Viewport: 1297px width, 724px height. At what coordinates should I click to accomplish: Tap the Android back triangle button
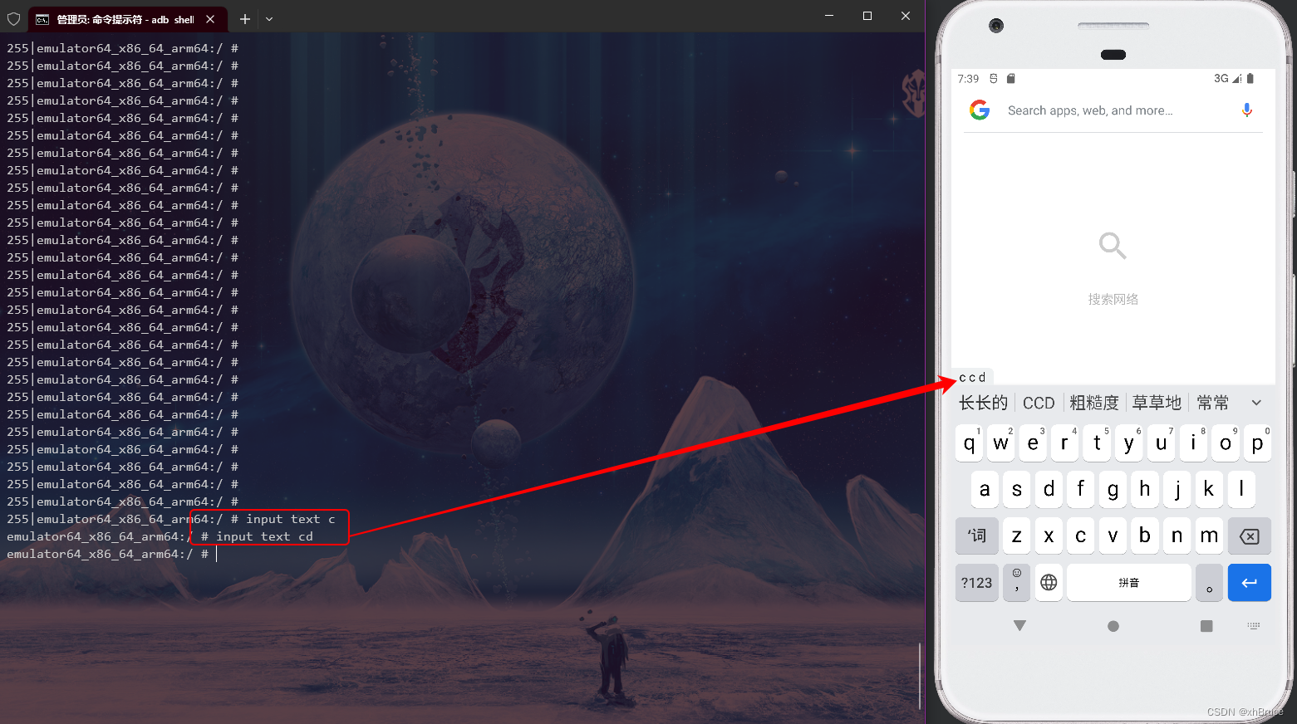point(1019,625)
